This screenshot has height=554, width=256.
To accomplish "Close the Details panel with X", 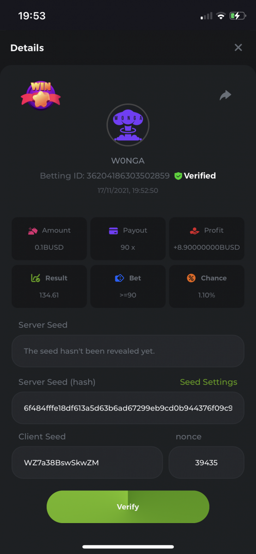I will pyautogui.click(x=238, y=48).
